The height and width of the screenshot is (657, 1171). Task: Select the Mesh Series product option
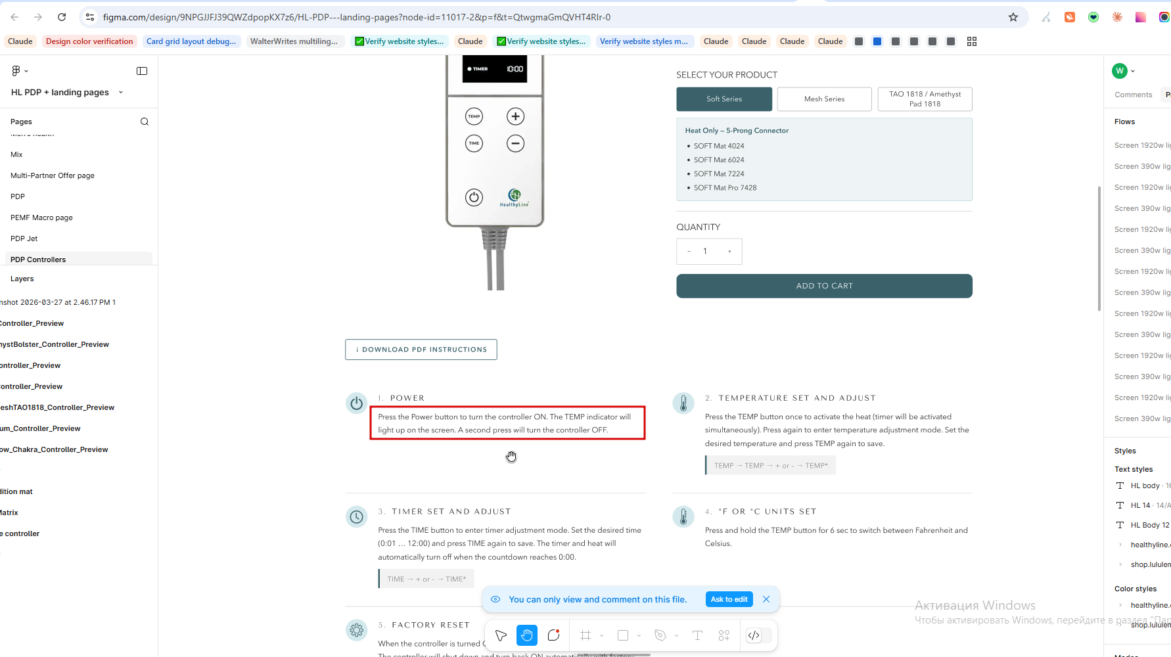pyautogui.click(x=825, y=99)
